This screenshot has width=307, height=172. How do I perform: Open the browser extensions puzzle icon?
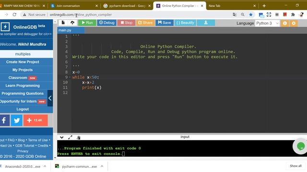tap(293, 15)
